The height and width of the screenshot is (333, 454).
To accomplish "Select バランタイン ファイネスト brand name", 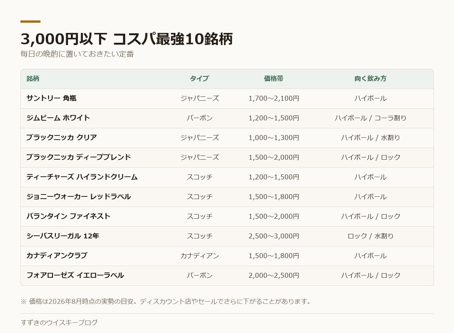I will [68, 216].
